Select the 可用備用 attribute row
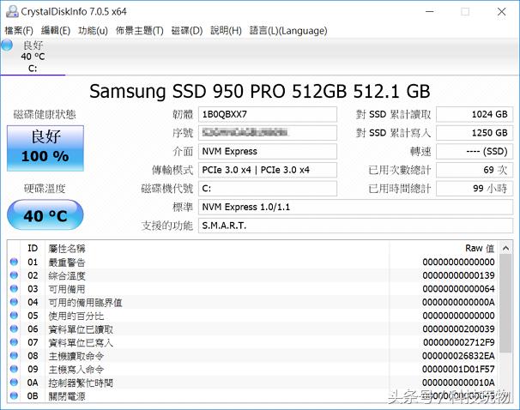The image size is (520, 410). (253, 289)
